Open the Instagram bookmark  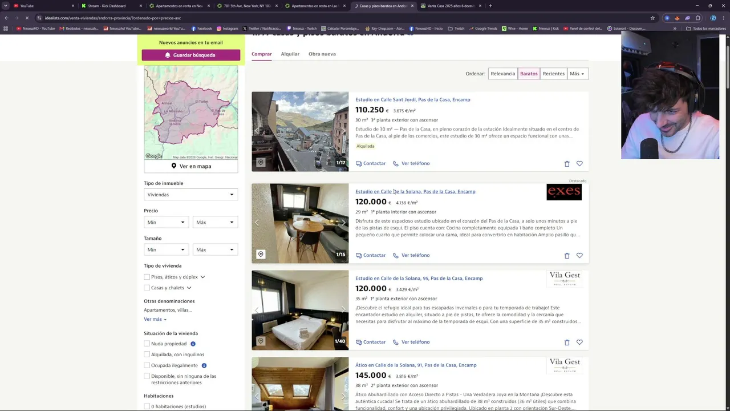(x=227, y=29)
